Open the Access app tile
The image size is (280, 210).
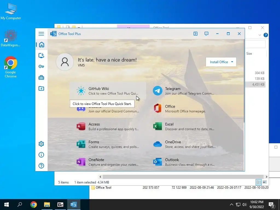coord(108,126)
